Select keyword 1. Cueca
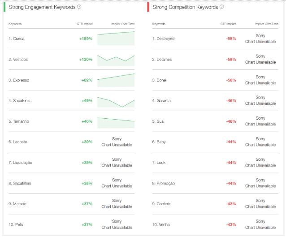 (17, 39)
